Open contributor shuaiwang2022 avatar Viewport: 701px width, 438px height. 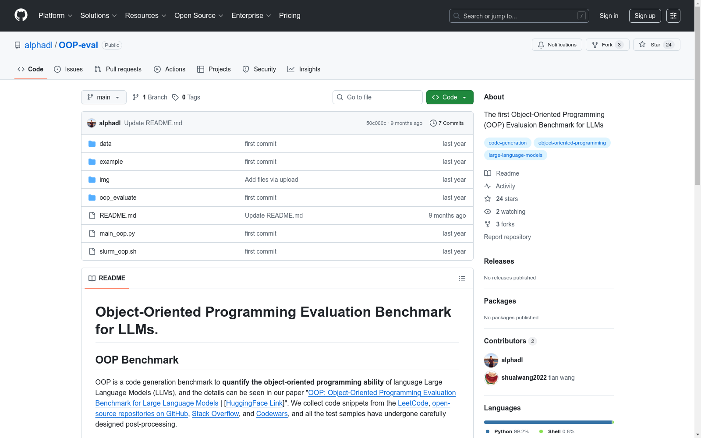click(x=491, y=378)
